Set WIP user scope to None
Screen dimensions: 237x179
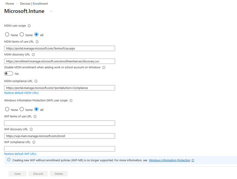tap(7, 109)
